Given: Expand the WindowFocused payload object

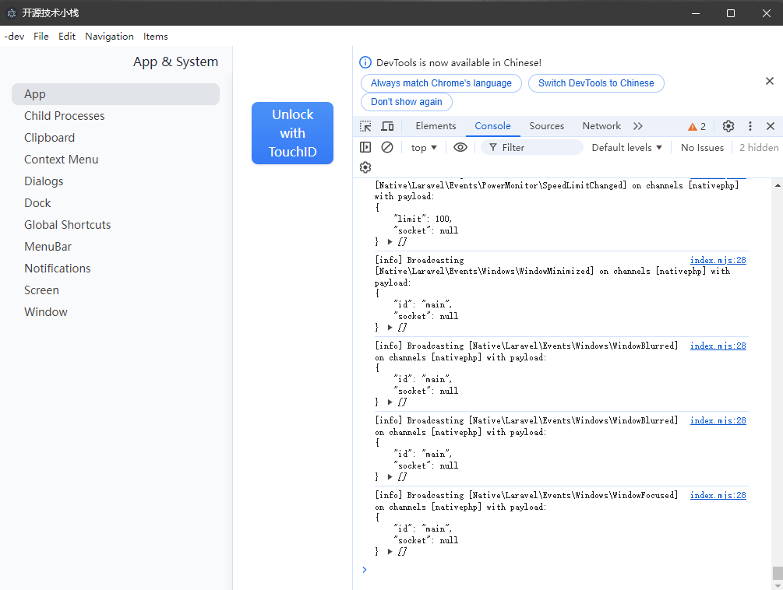Looking at the screenshot, I should [x=390, y=552].
